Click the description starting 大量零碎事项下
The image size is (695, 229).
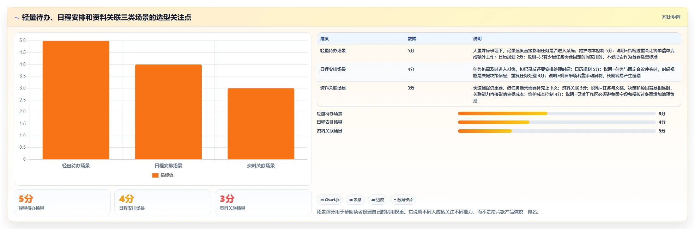[574, 54]
